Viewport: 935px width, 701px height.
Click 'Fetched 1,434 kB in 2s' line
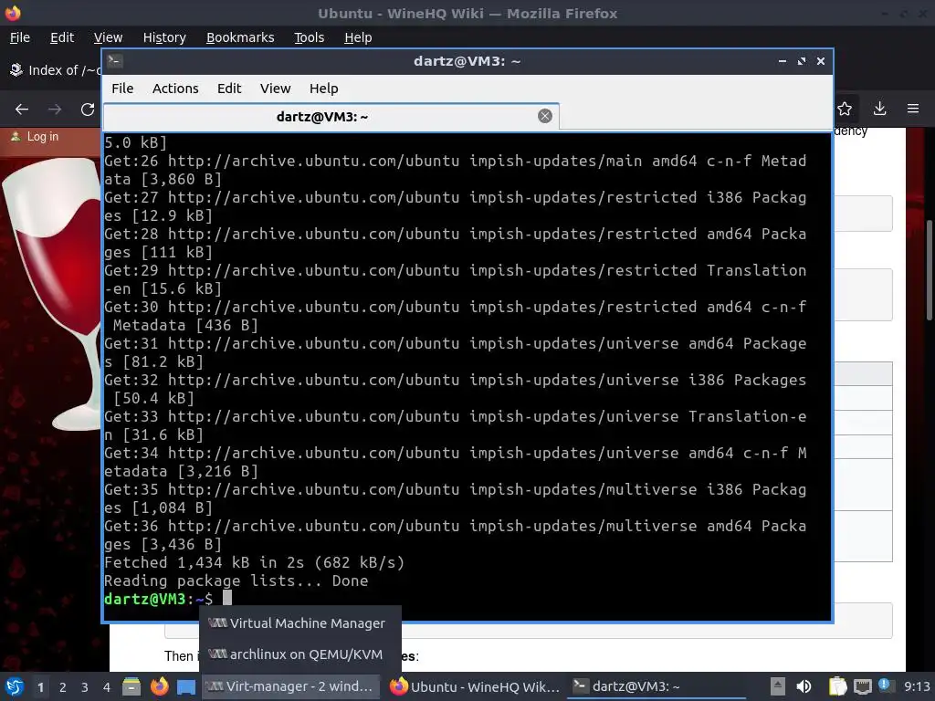[254, 562]
